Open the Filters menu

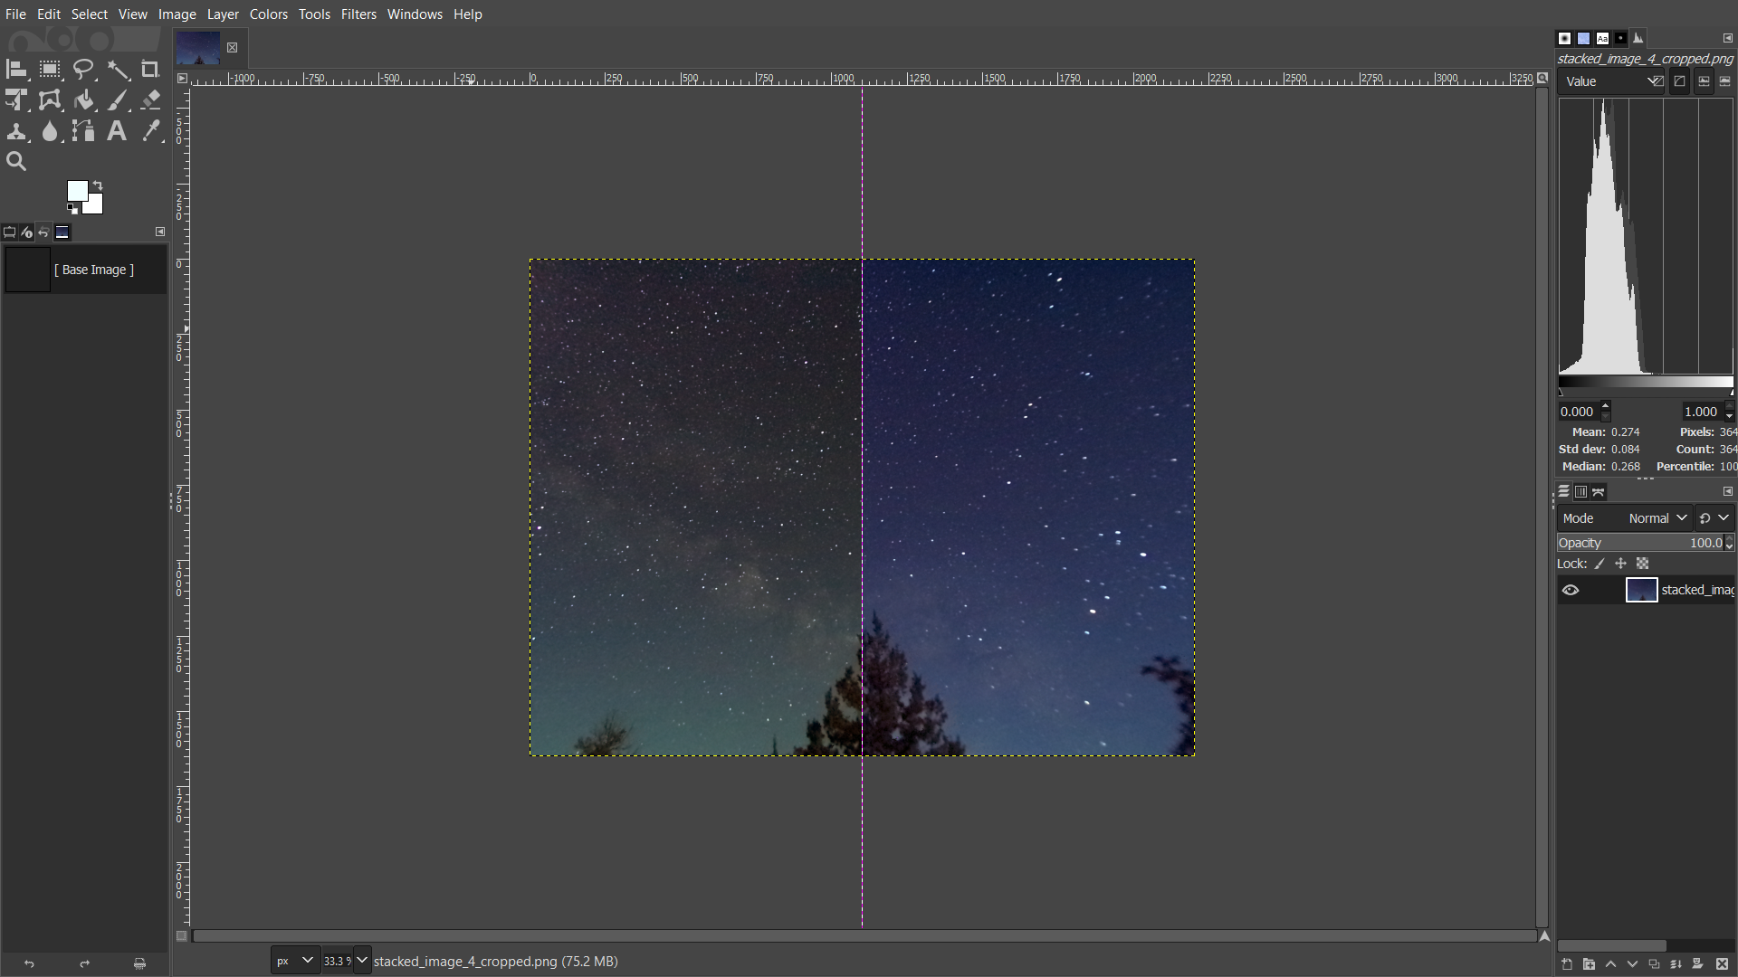point(358,14)
